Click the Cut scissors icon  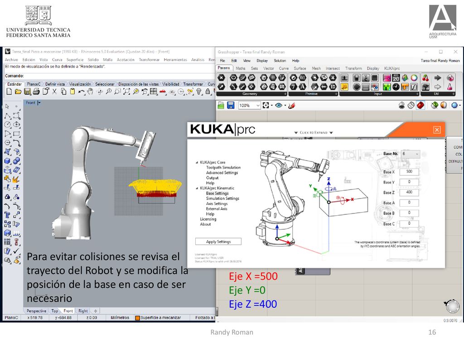tap(54, 92)
